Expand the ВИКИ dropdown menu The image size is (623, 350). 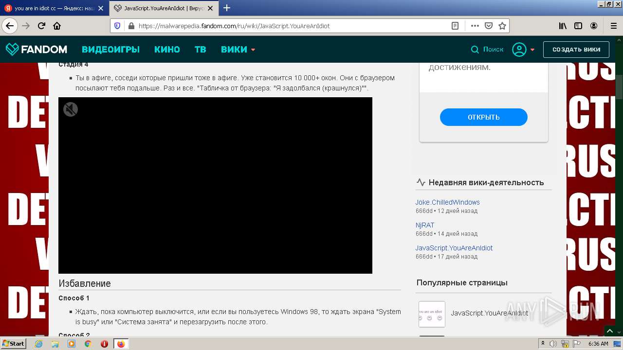[238, 49]
